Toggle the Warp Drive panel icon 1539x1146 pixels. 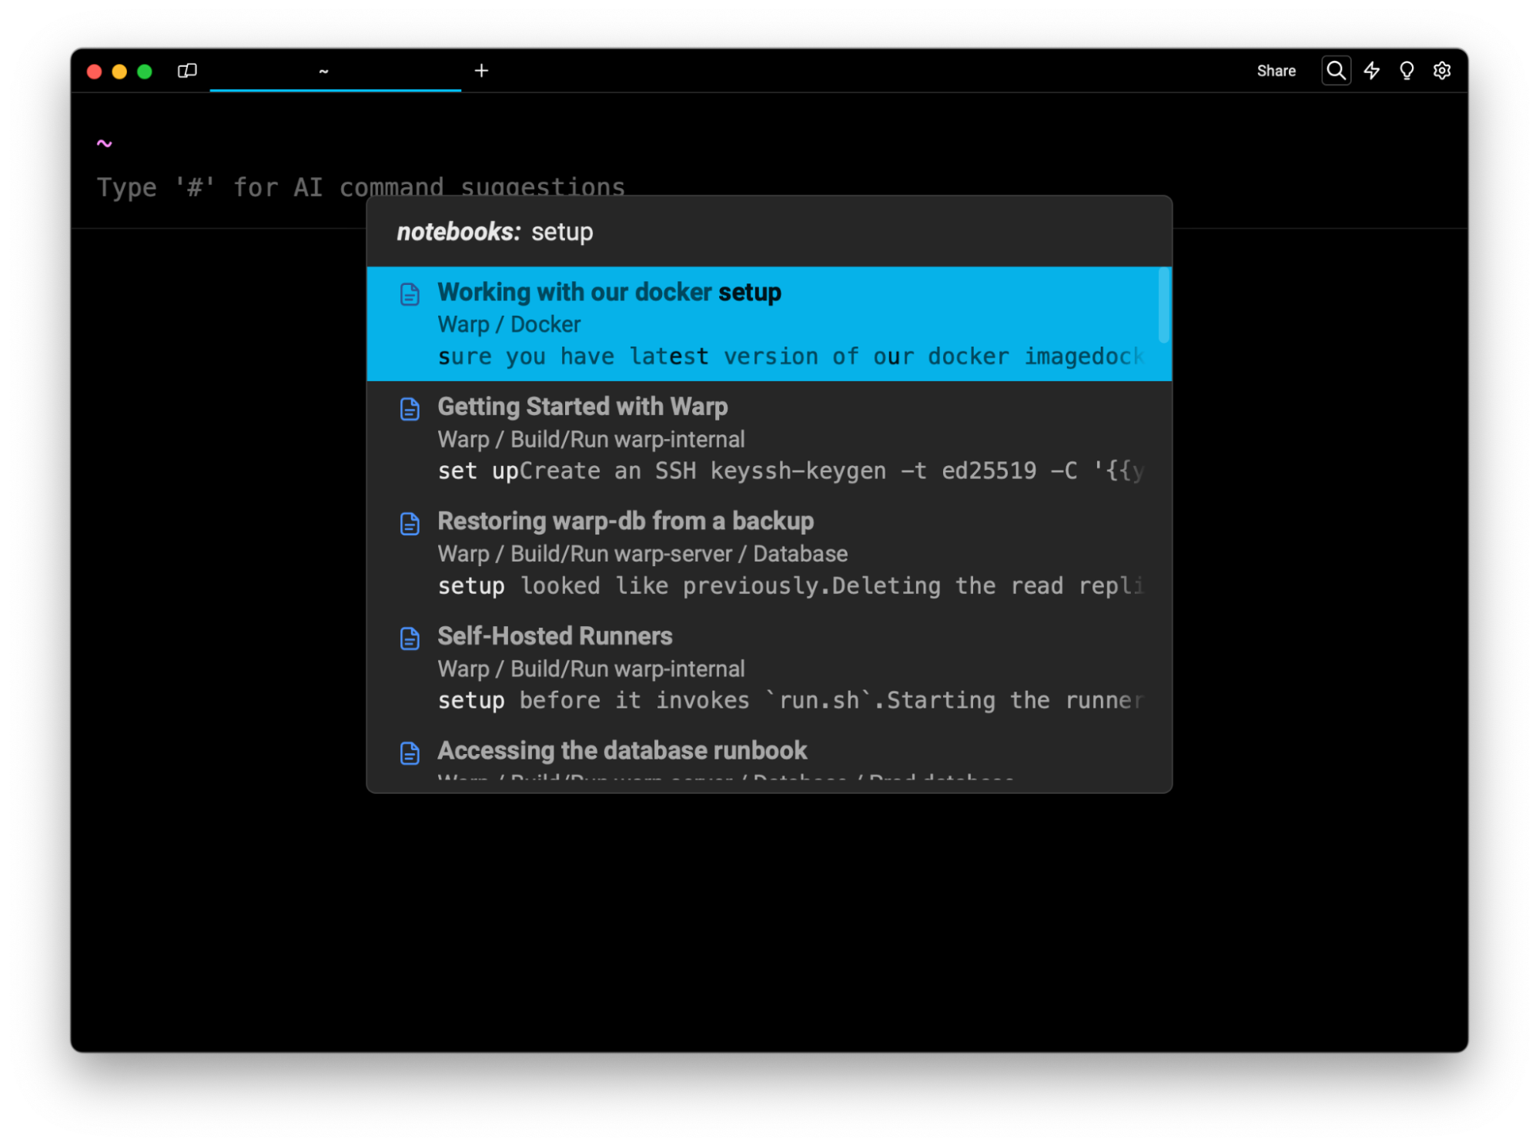[x=187, y=71]
